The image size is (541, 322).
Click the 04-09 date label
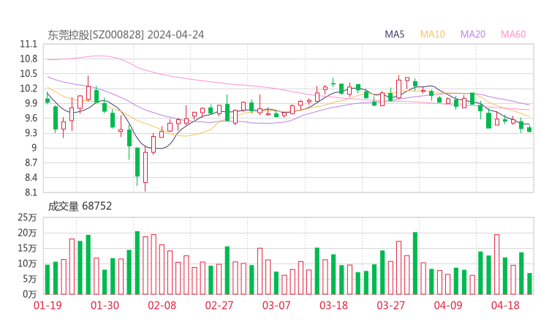tap(448, 305)
